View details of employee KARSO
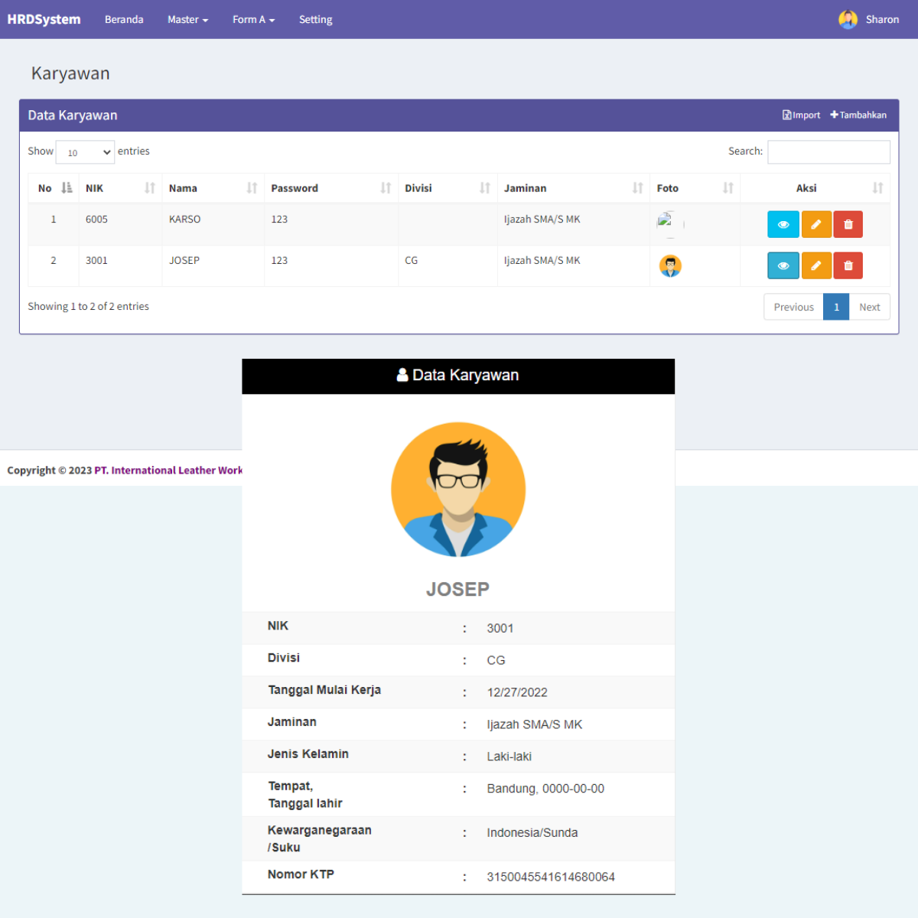 pyautogui.click(x=783, y=224)
